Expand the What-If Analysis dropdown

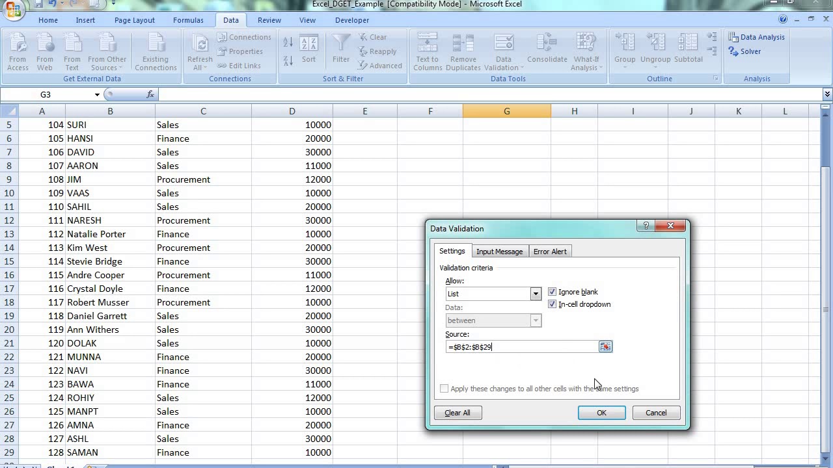click(586, 52)
